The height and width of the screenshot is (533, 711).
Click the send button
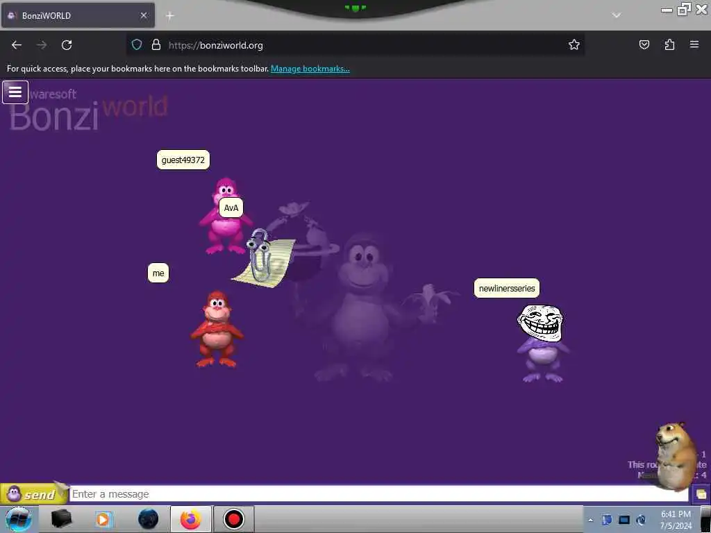point(33,493)
